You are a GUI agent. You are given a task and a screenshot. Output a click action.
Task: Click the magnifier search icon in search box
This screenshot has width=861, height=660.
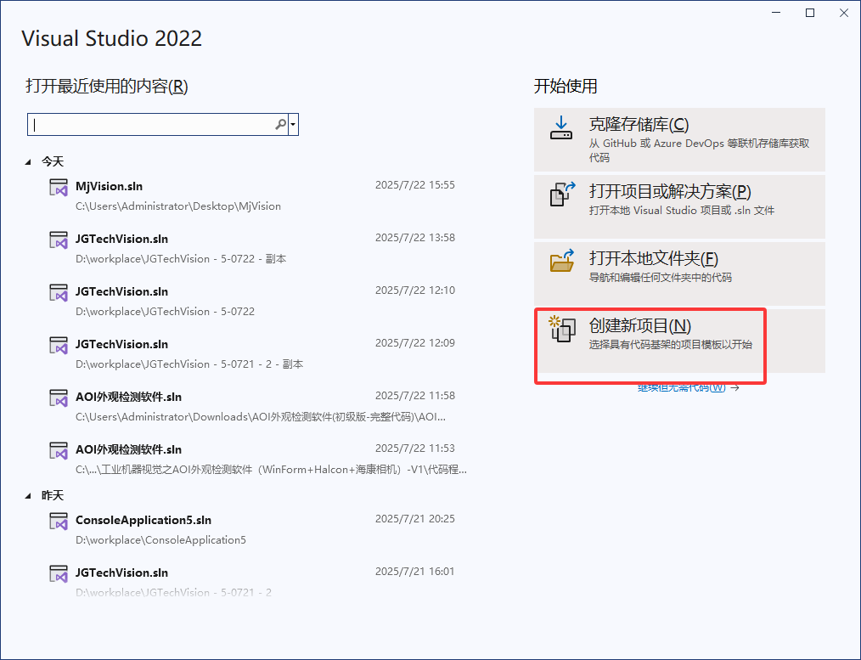tap(280, 125)
